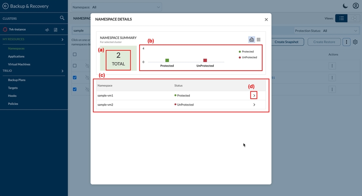Click the back arrow beside Backup & Recovery
This screenshot has width=362, height=196.
(x=5, y=6)
